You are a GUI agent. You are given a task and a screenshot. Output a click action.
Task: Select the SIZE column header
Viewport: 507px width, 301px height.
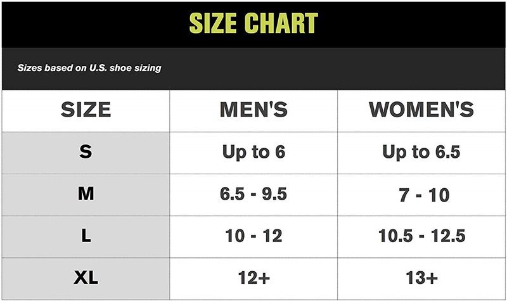[x=86, y=110]
